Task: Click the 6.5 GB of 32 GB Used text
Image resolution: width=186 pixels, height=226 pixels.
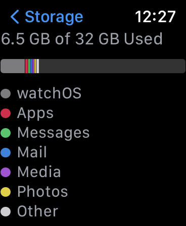Action: [82, 39]
